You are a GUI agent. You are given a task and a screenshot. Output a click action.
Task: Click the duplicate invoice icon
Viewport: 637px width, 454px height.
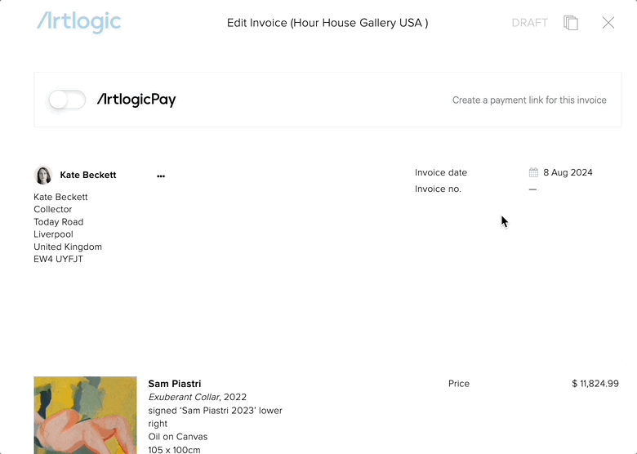pyautogui.click(x=571, y=23)
